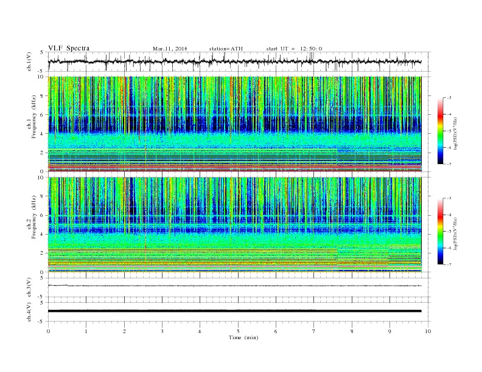Click the "Time (min)" axis label

[243, 337]
